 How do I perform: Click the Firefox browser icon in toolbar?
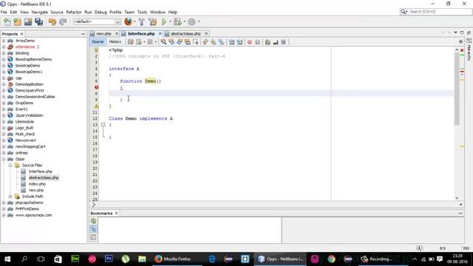128,21
